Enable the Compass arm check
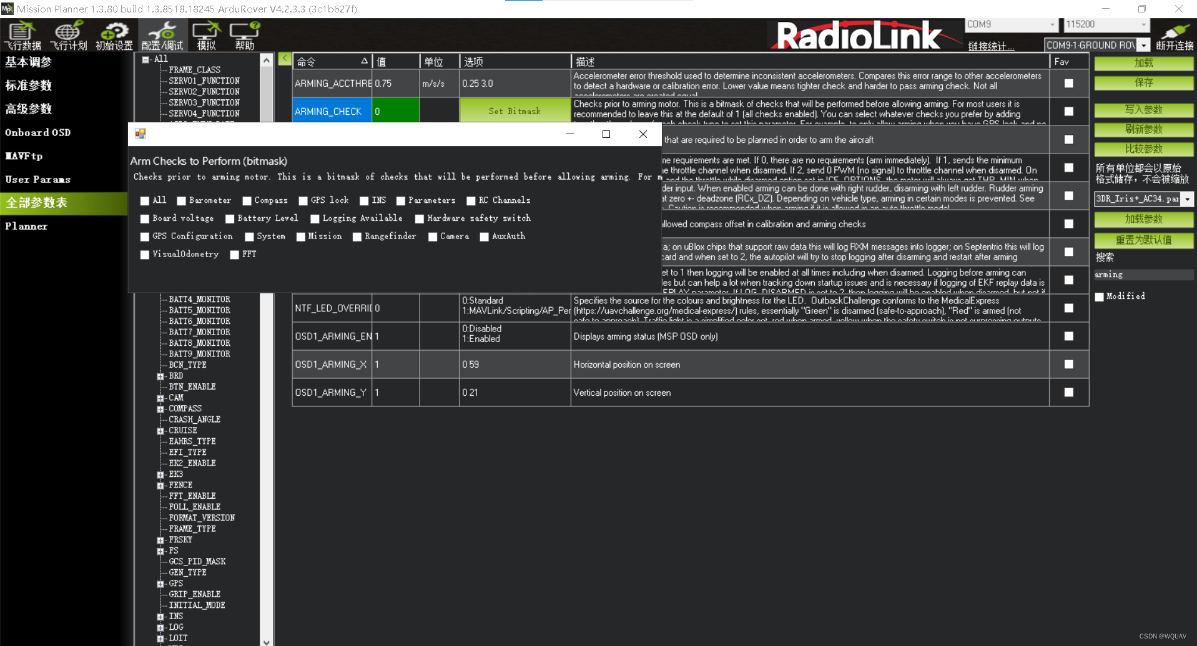This screenshot has height=646, width=1197. click(x=247, y=201)
